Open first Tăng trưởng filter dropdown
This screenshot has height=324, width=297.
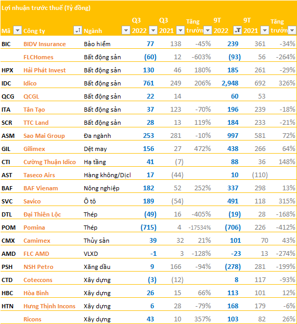click(x=207, y=30)
